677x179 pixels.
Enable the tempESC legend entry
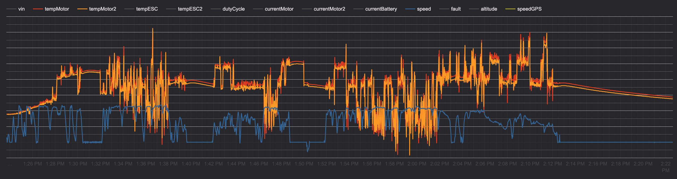[147, 9]
